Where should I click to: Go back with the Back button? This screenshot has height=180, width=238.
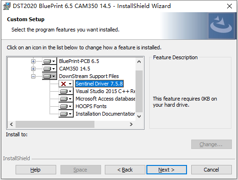125,170
